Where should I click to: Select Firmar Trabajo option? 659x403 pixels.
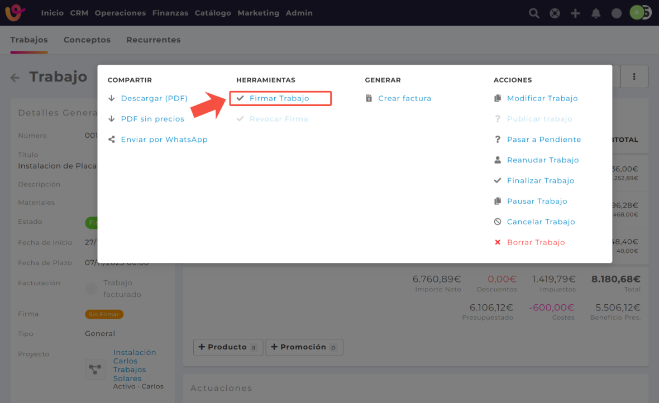279,98
